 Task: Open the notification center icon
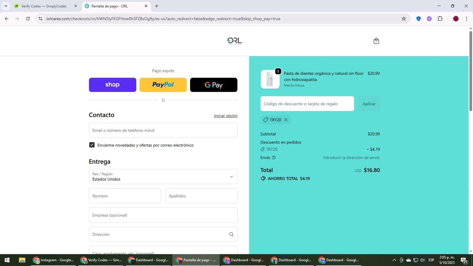pyautogui.click(x=464, y=260)
